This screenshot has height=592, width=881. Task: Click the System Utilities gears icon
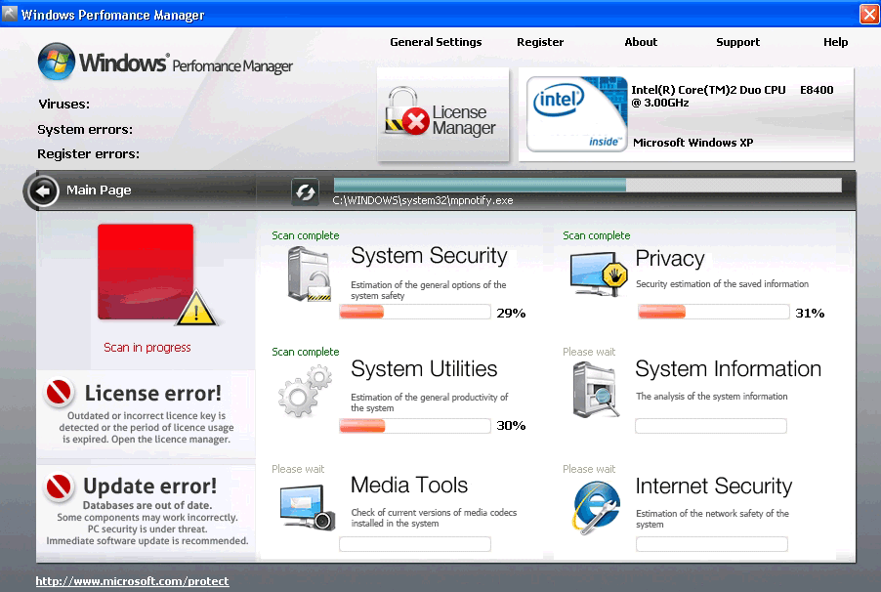pyautogui.click(x=306, y=391)
